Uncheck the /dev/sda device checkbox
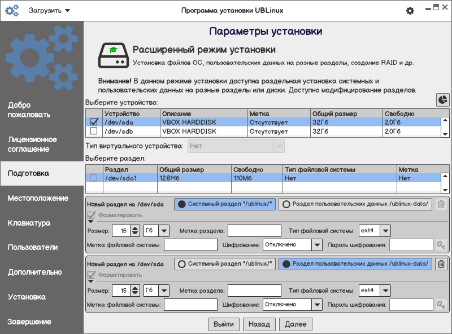 click(x=94, y=122)
